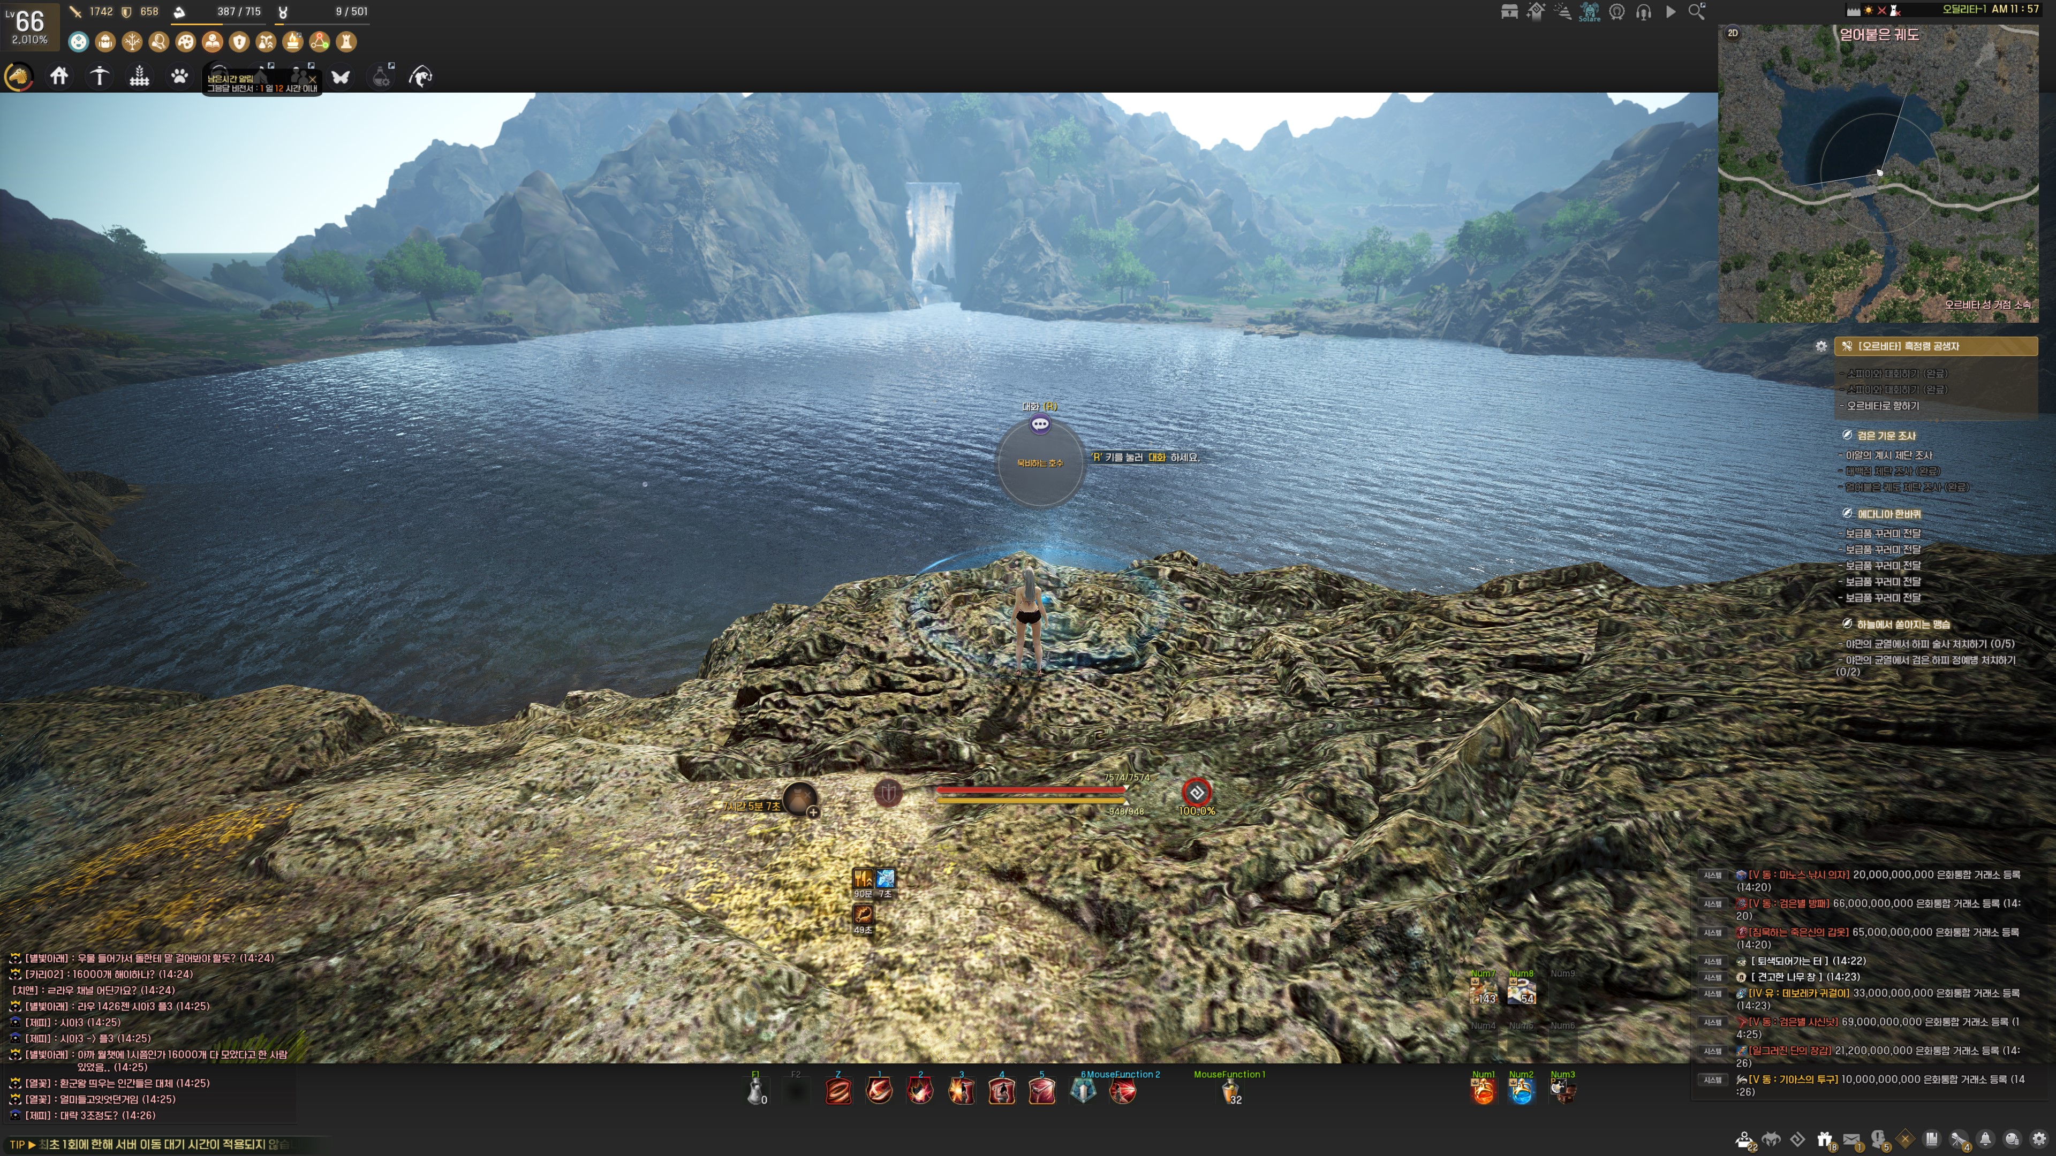The width and height of the screenshot is (2056, 1156).
Task: Click the house residence icon
Action: coord(59,77)
